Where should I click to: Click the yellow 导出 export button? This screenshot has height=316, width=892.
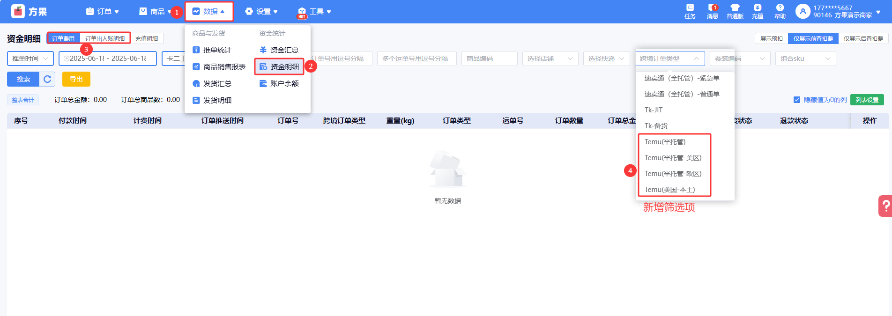(76, 79)
